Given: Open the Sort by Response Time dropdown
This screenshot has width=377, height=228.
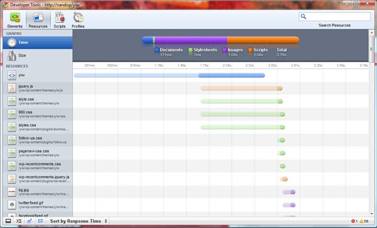Looking at the screenshot, I should (x=79, y=221).
